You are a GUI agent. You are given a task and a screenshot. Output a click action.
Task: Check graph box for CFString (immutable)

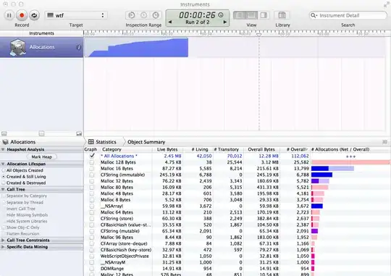(92, 175)
